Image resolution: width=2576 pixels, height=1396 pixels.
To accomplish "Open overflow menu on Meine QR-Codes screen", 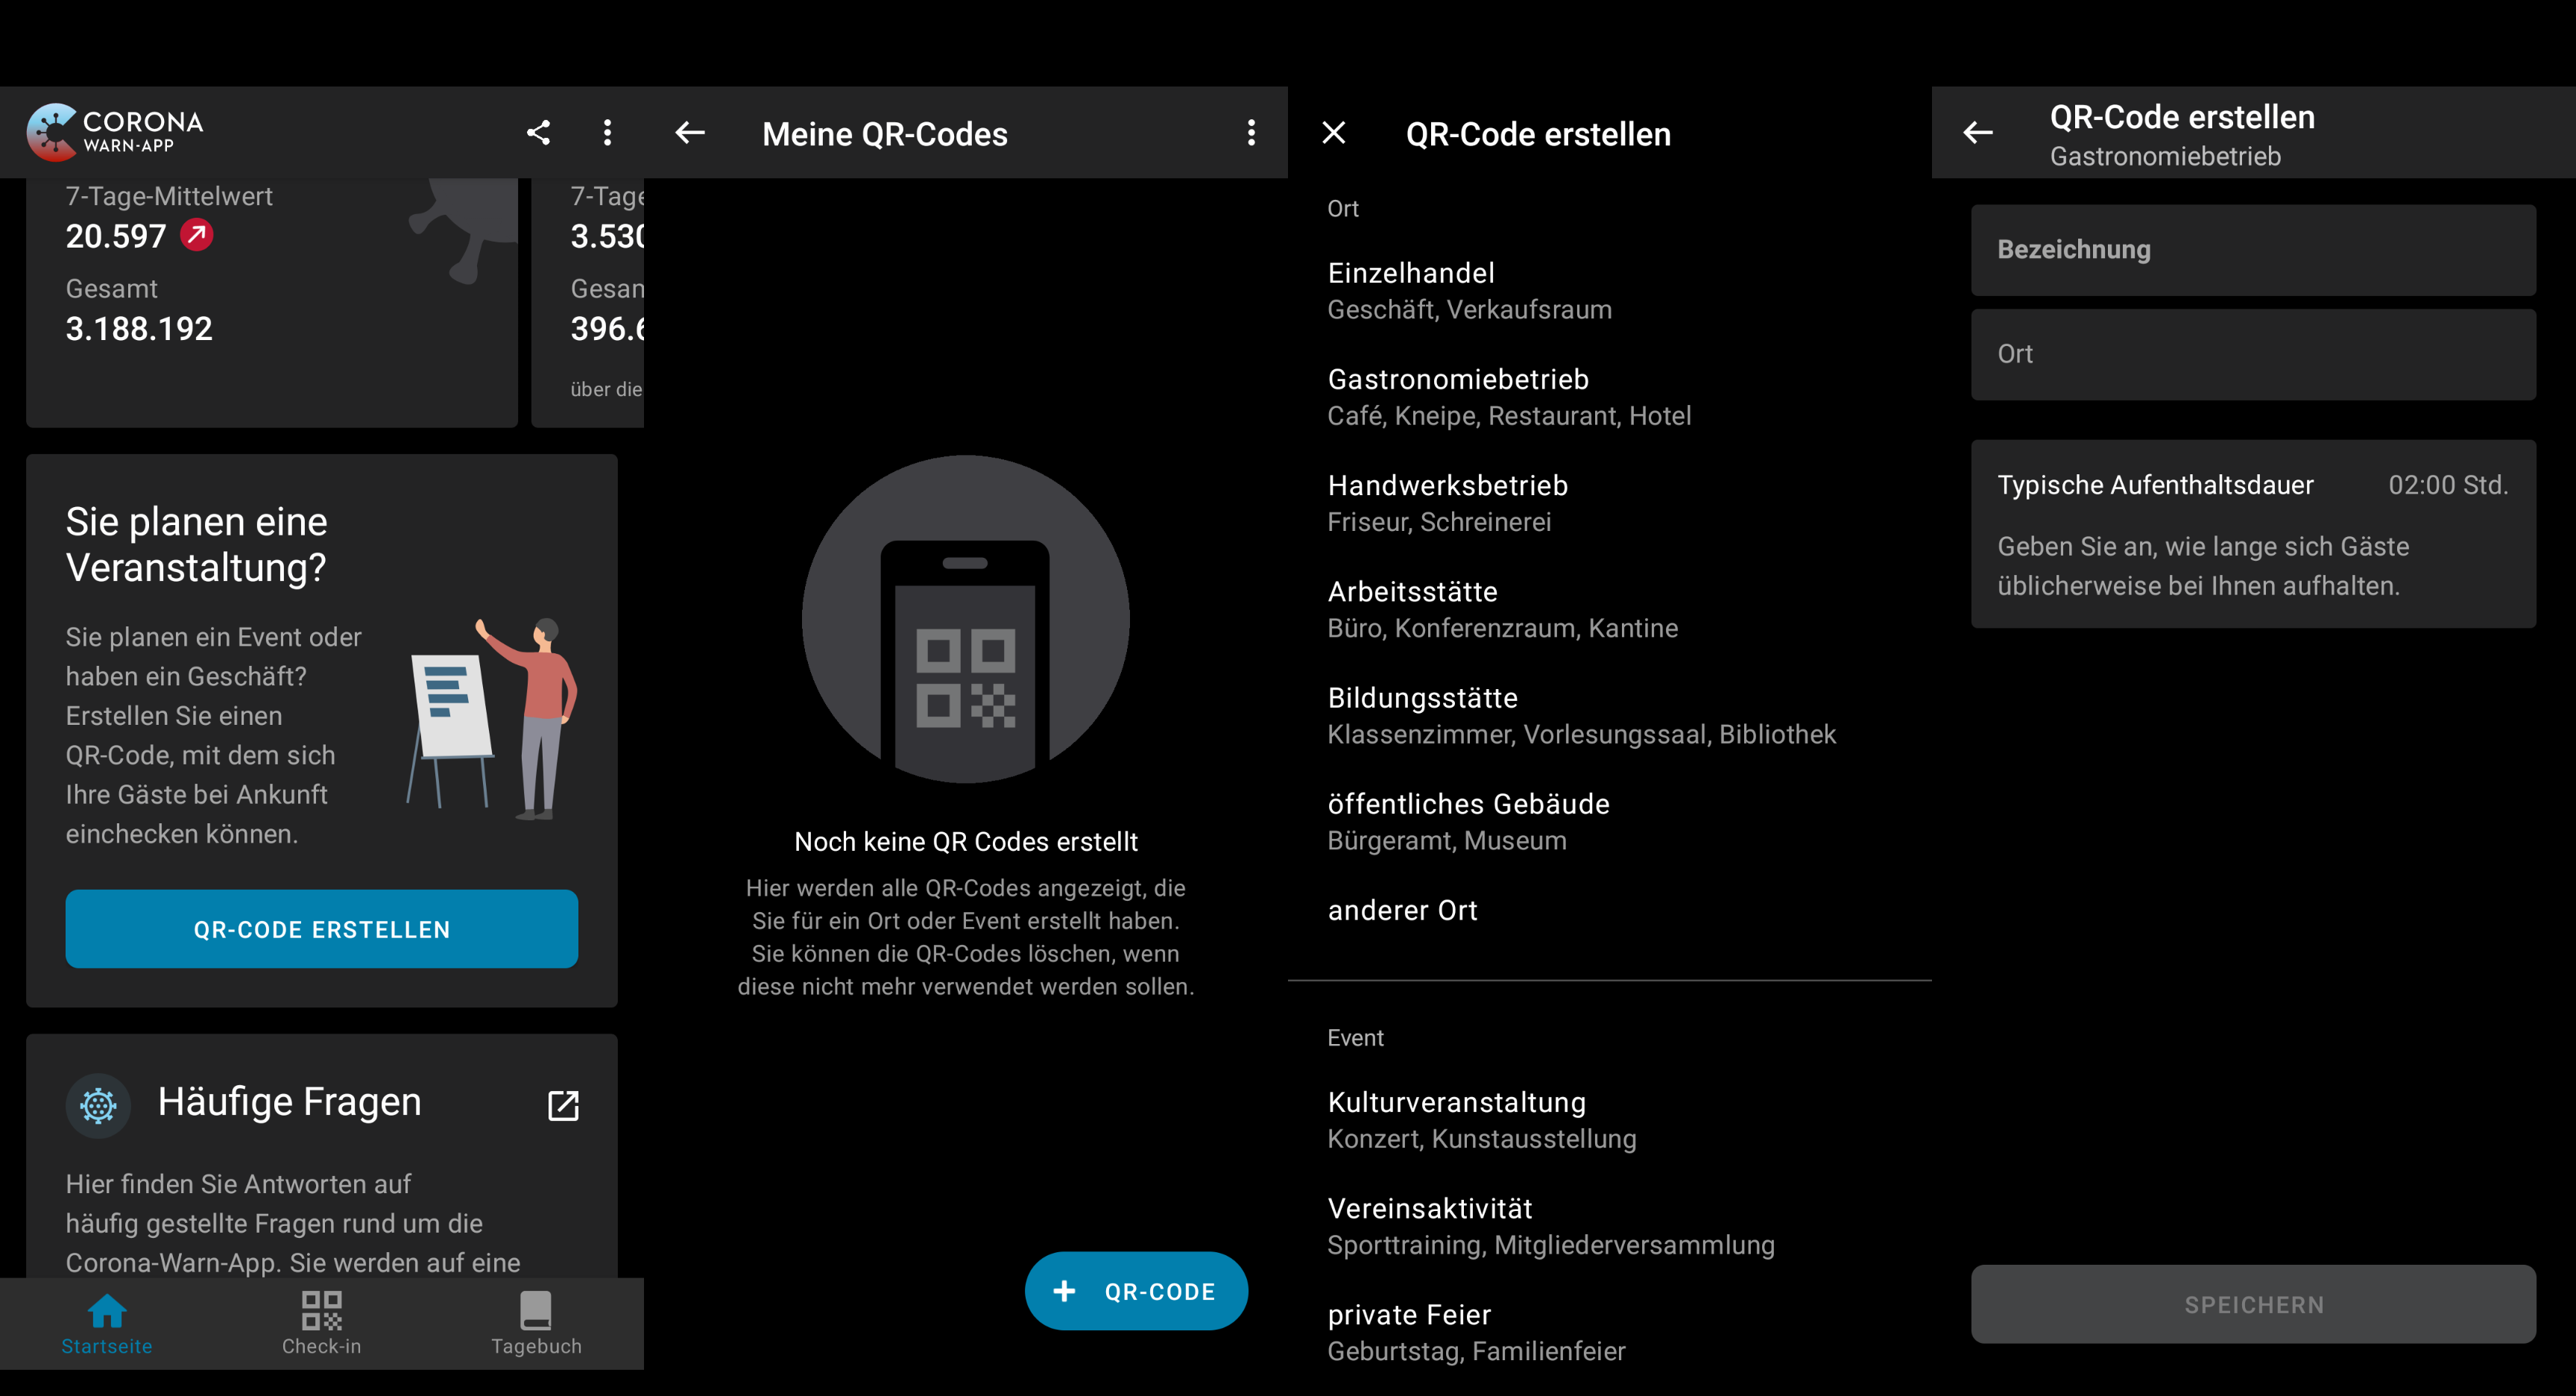I will coord(1251,132).
